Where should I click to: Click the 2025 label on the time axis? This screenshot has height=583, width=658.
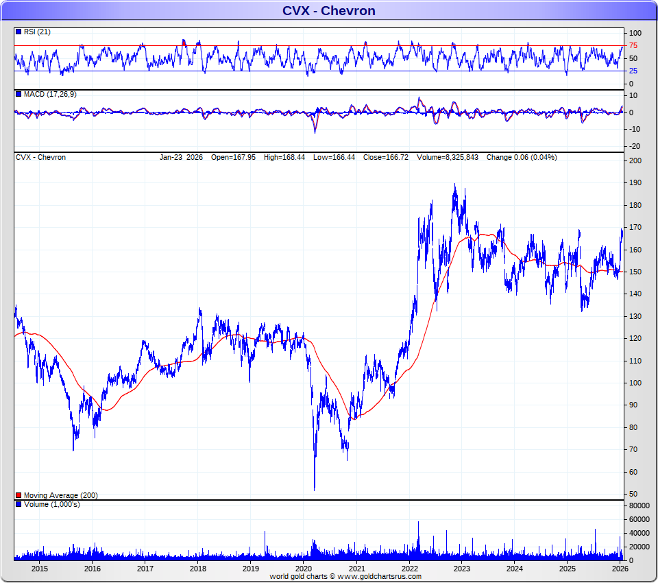coord(568,569)
